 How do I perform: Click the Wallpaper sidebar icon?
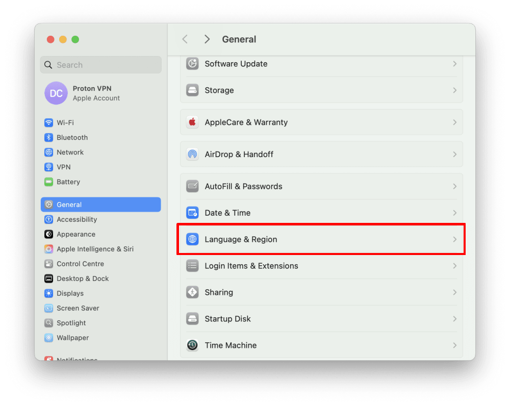(49, 338)
